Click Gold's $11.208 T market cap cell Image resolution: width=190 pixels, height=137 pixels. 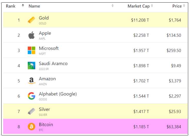(140, 20)
